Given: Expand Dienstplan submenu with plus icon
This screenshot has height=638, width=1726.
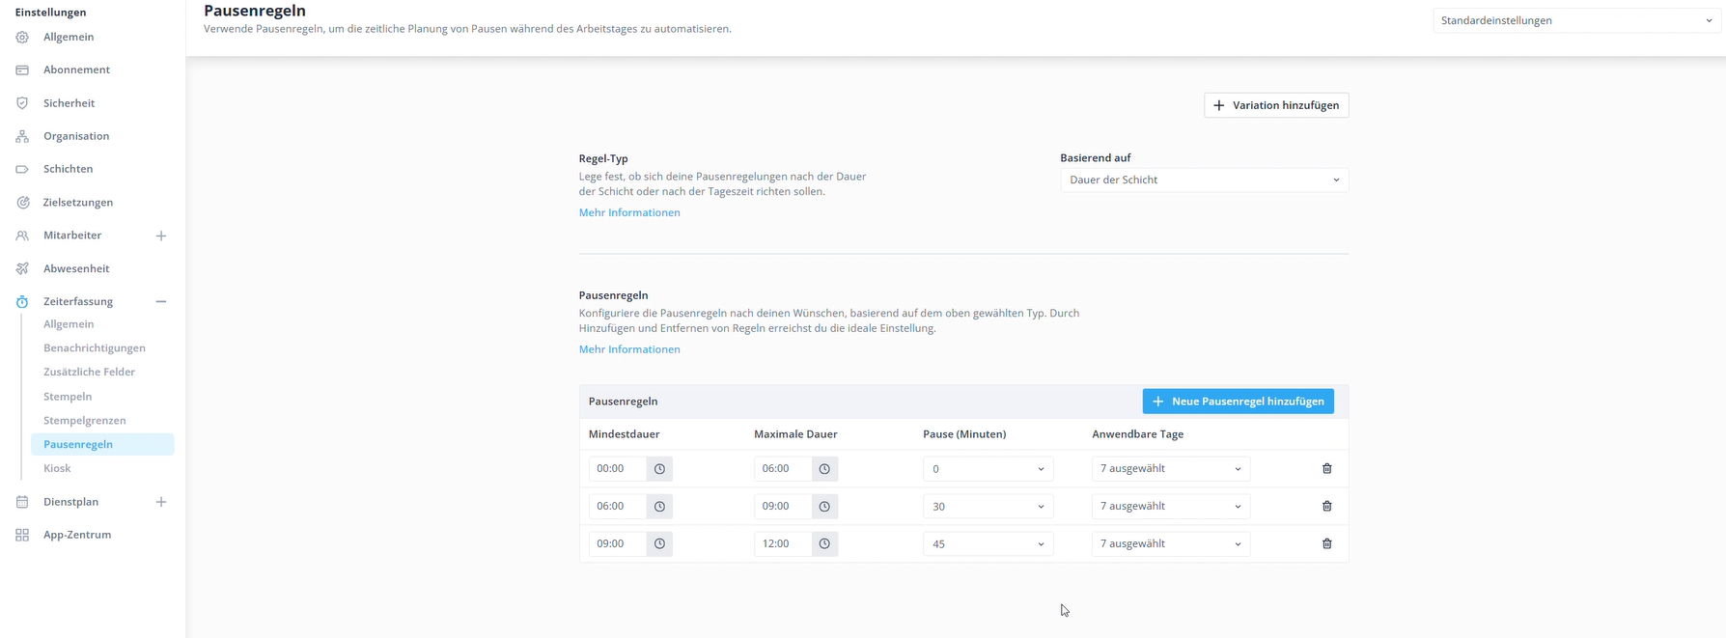Looking at the screenshot, I should click(161, 502).
